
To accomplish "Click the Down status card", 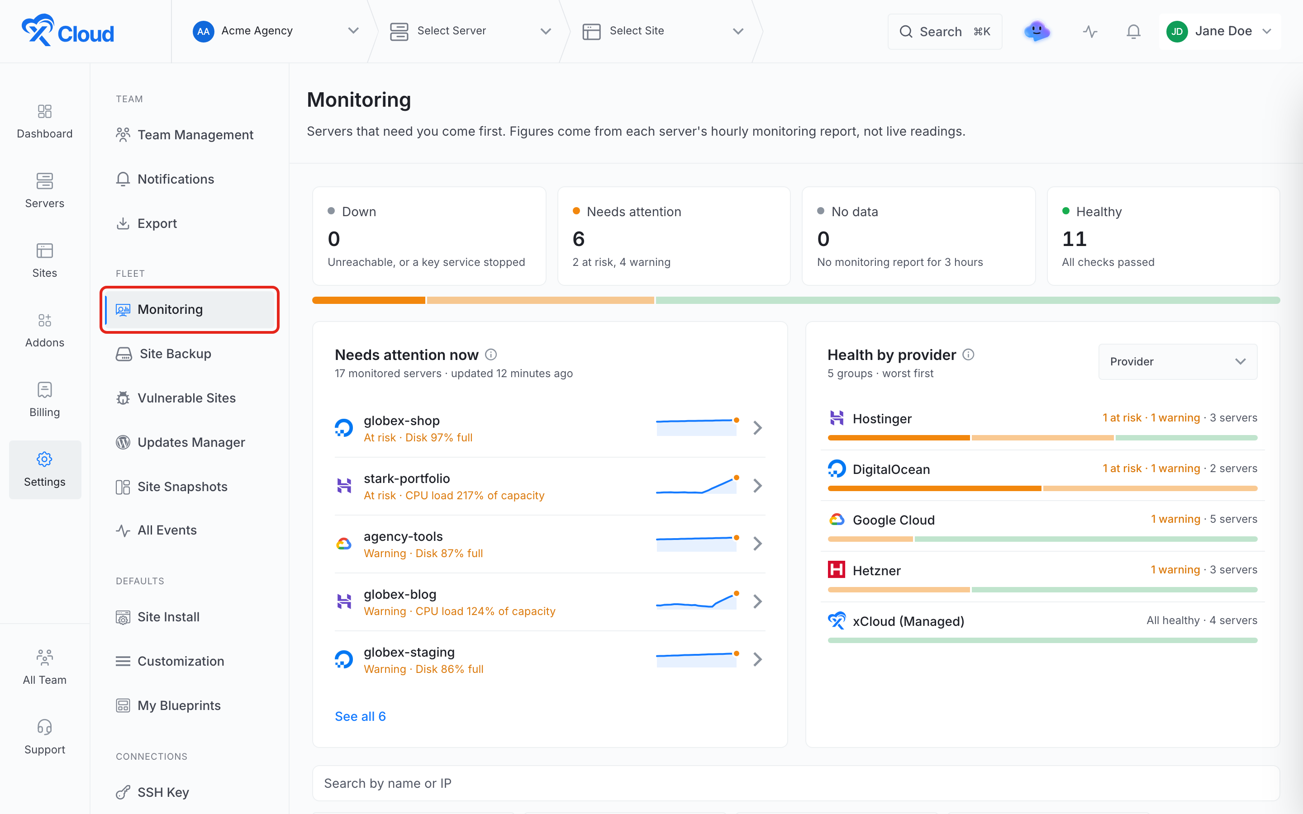I will coord(429,236).
